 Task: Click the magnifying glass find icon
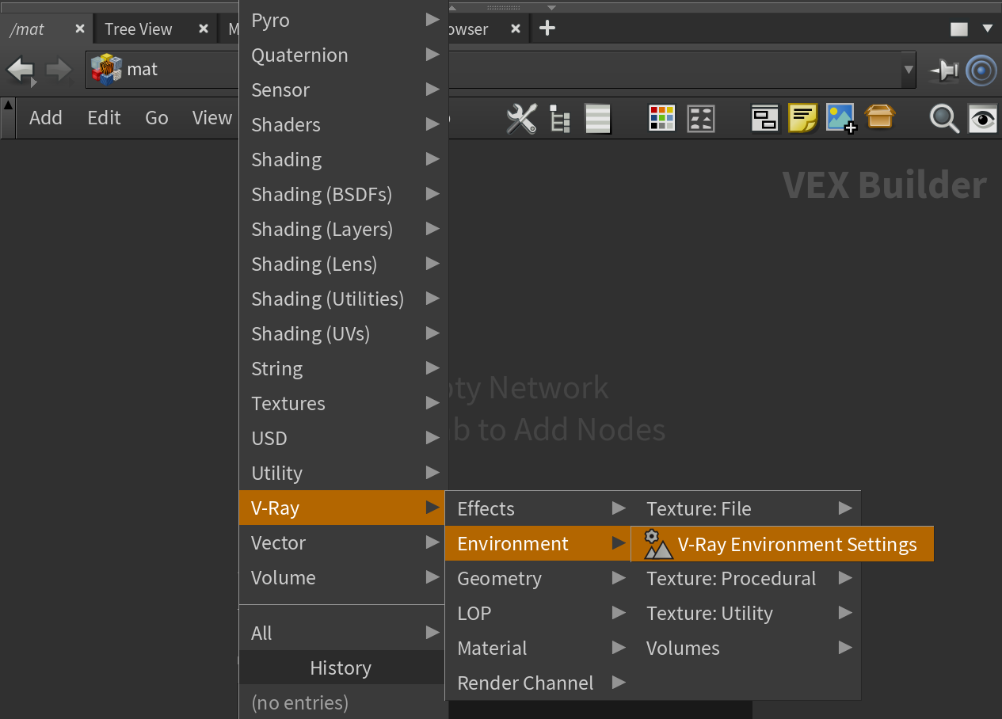[x=944, y=119]
